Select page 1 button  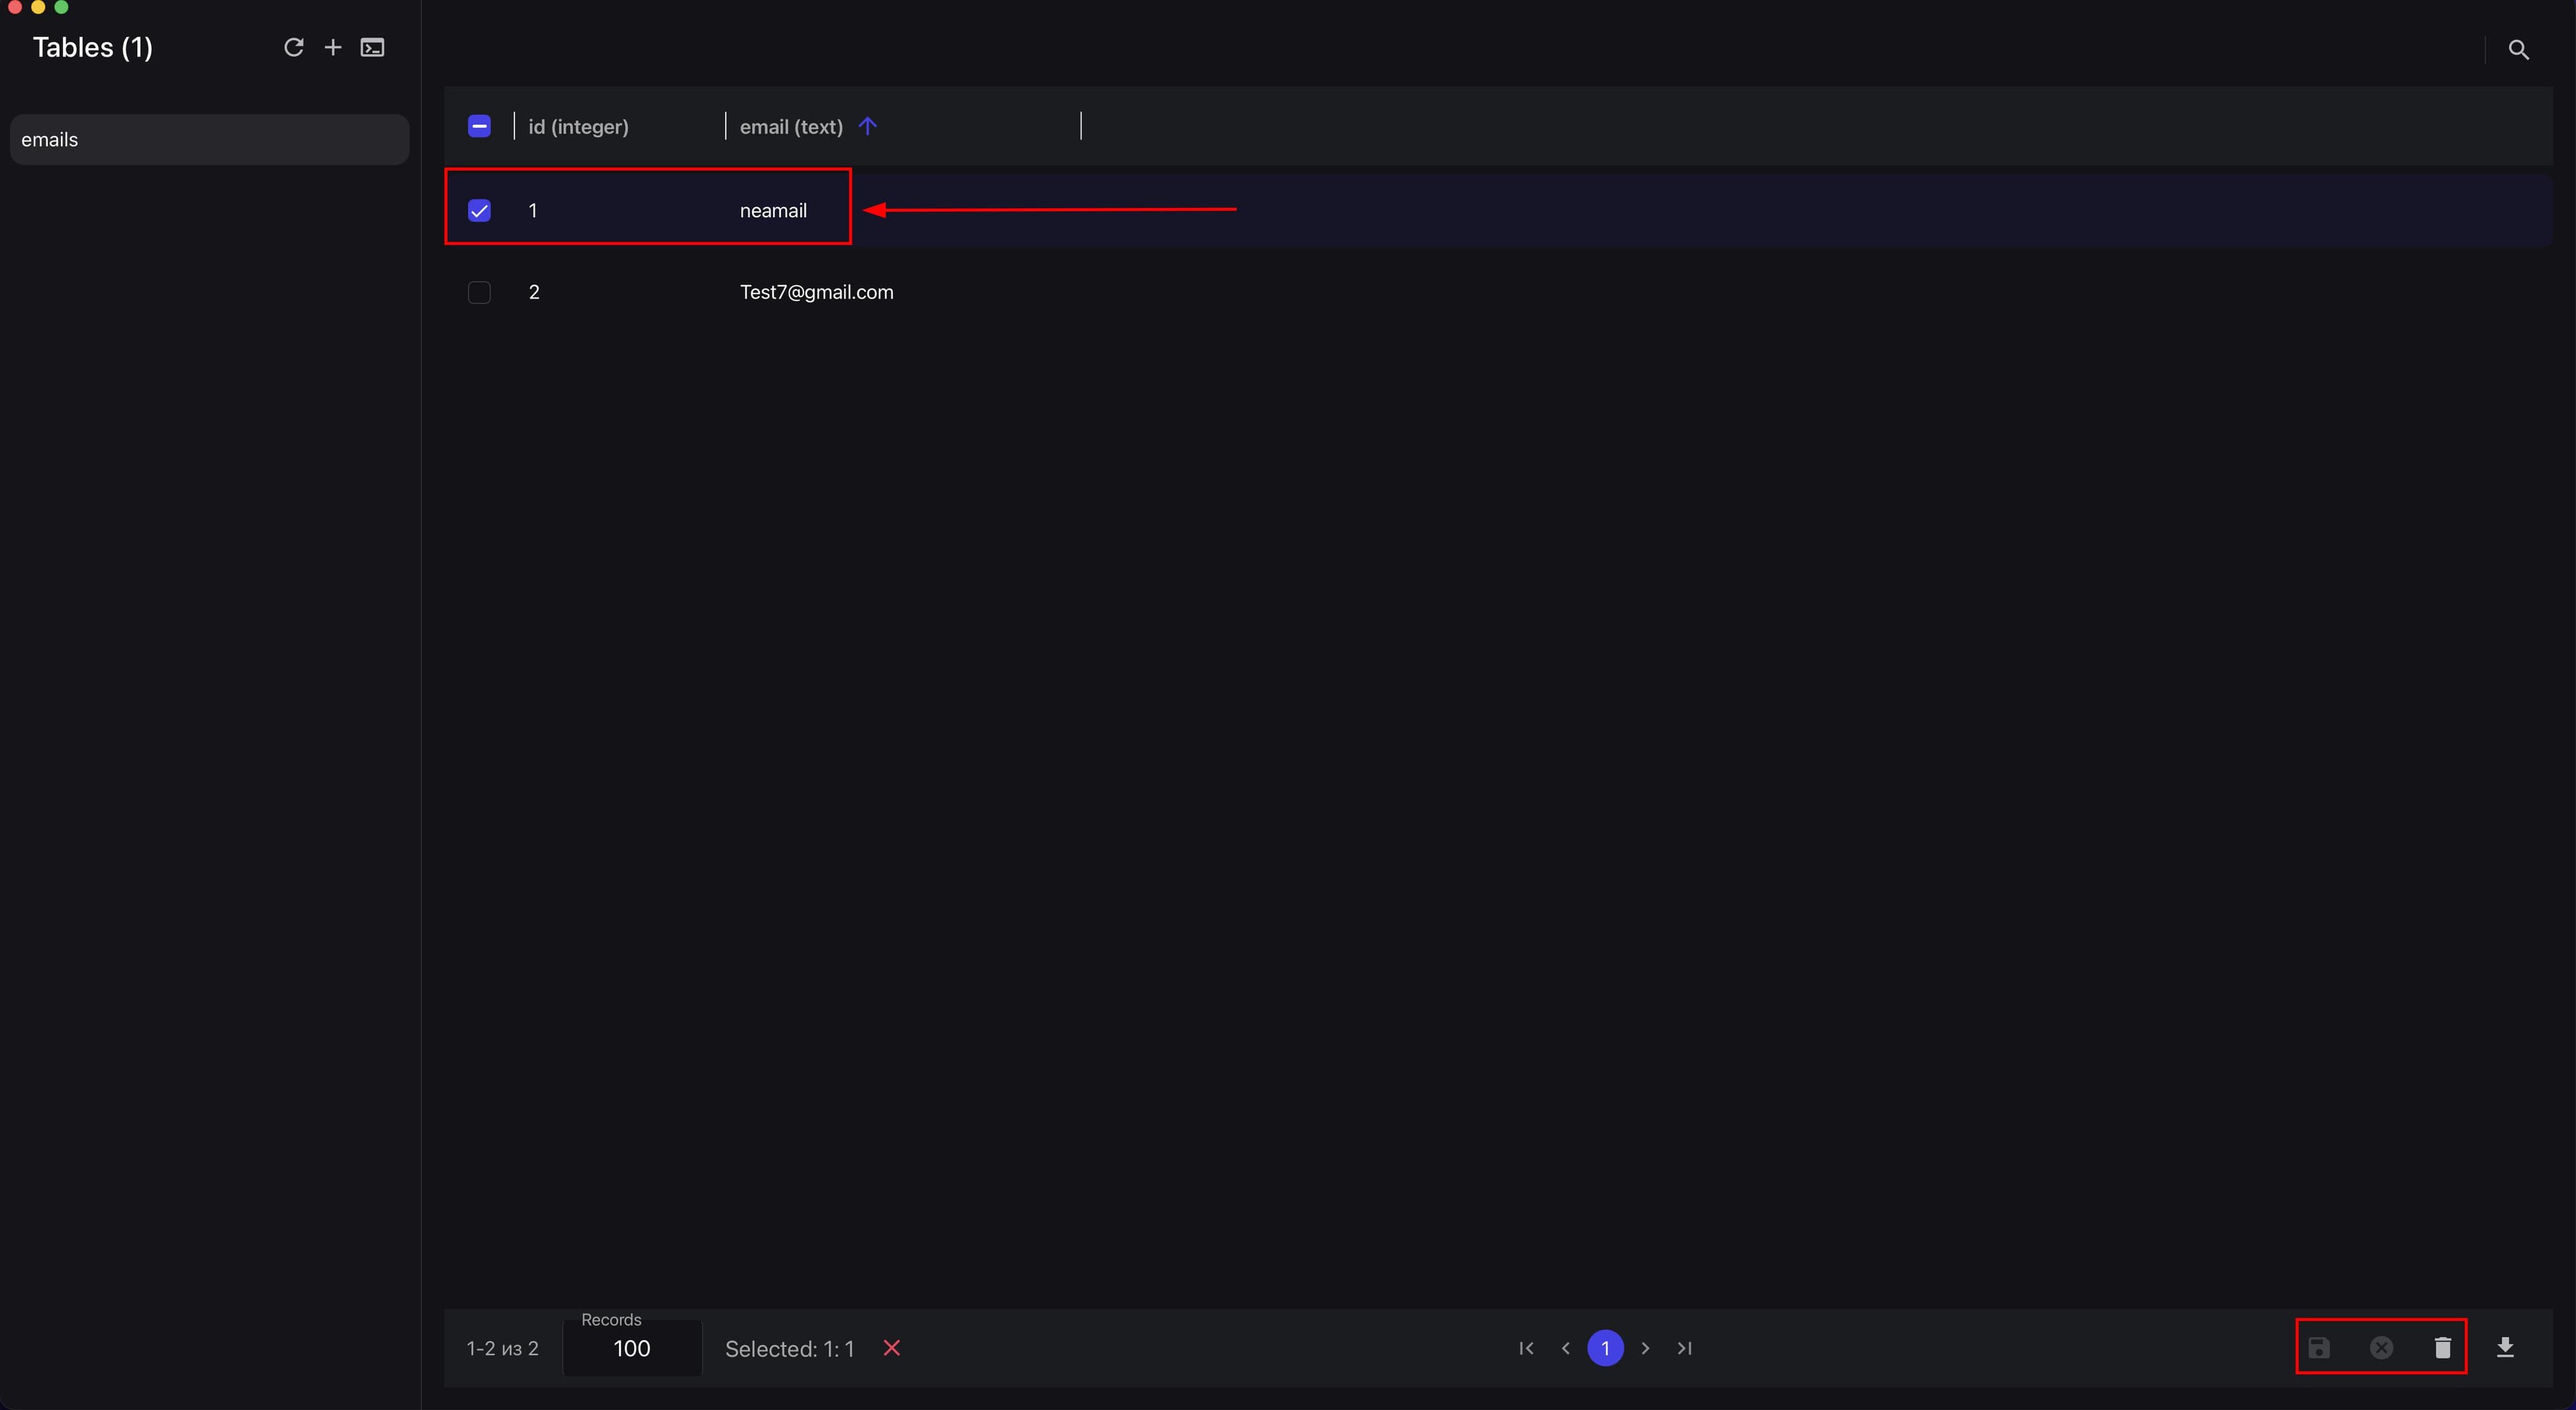coord(1605,1348)
